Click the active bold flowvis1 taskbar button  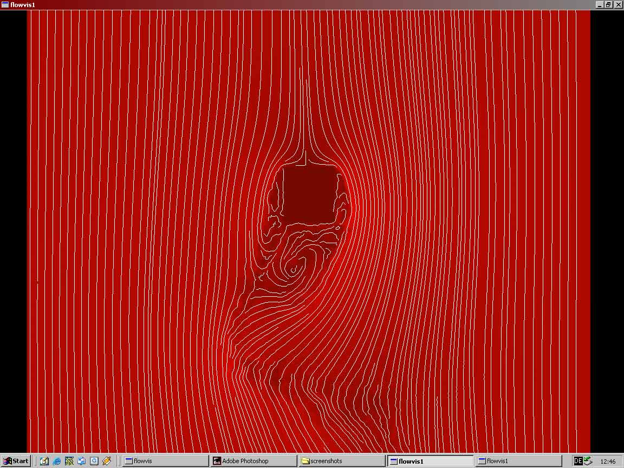(430, 461)
